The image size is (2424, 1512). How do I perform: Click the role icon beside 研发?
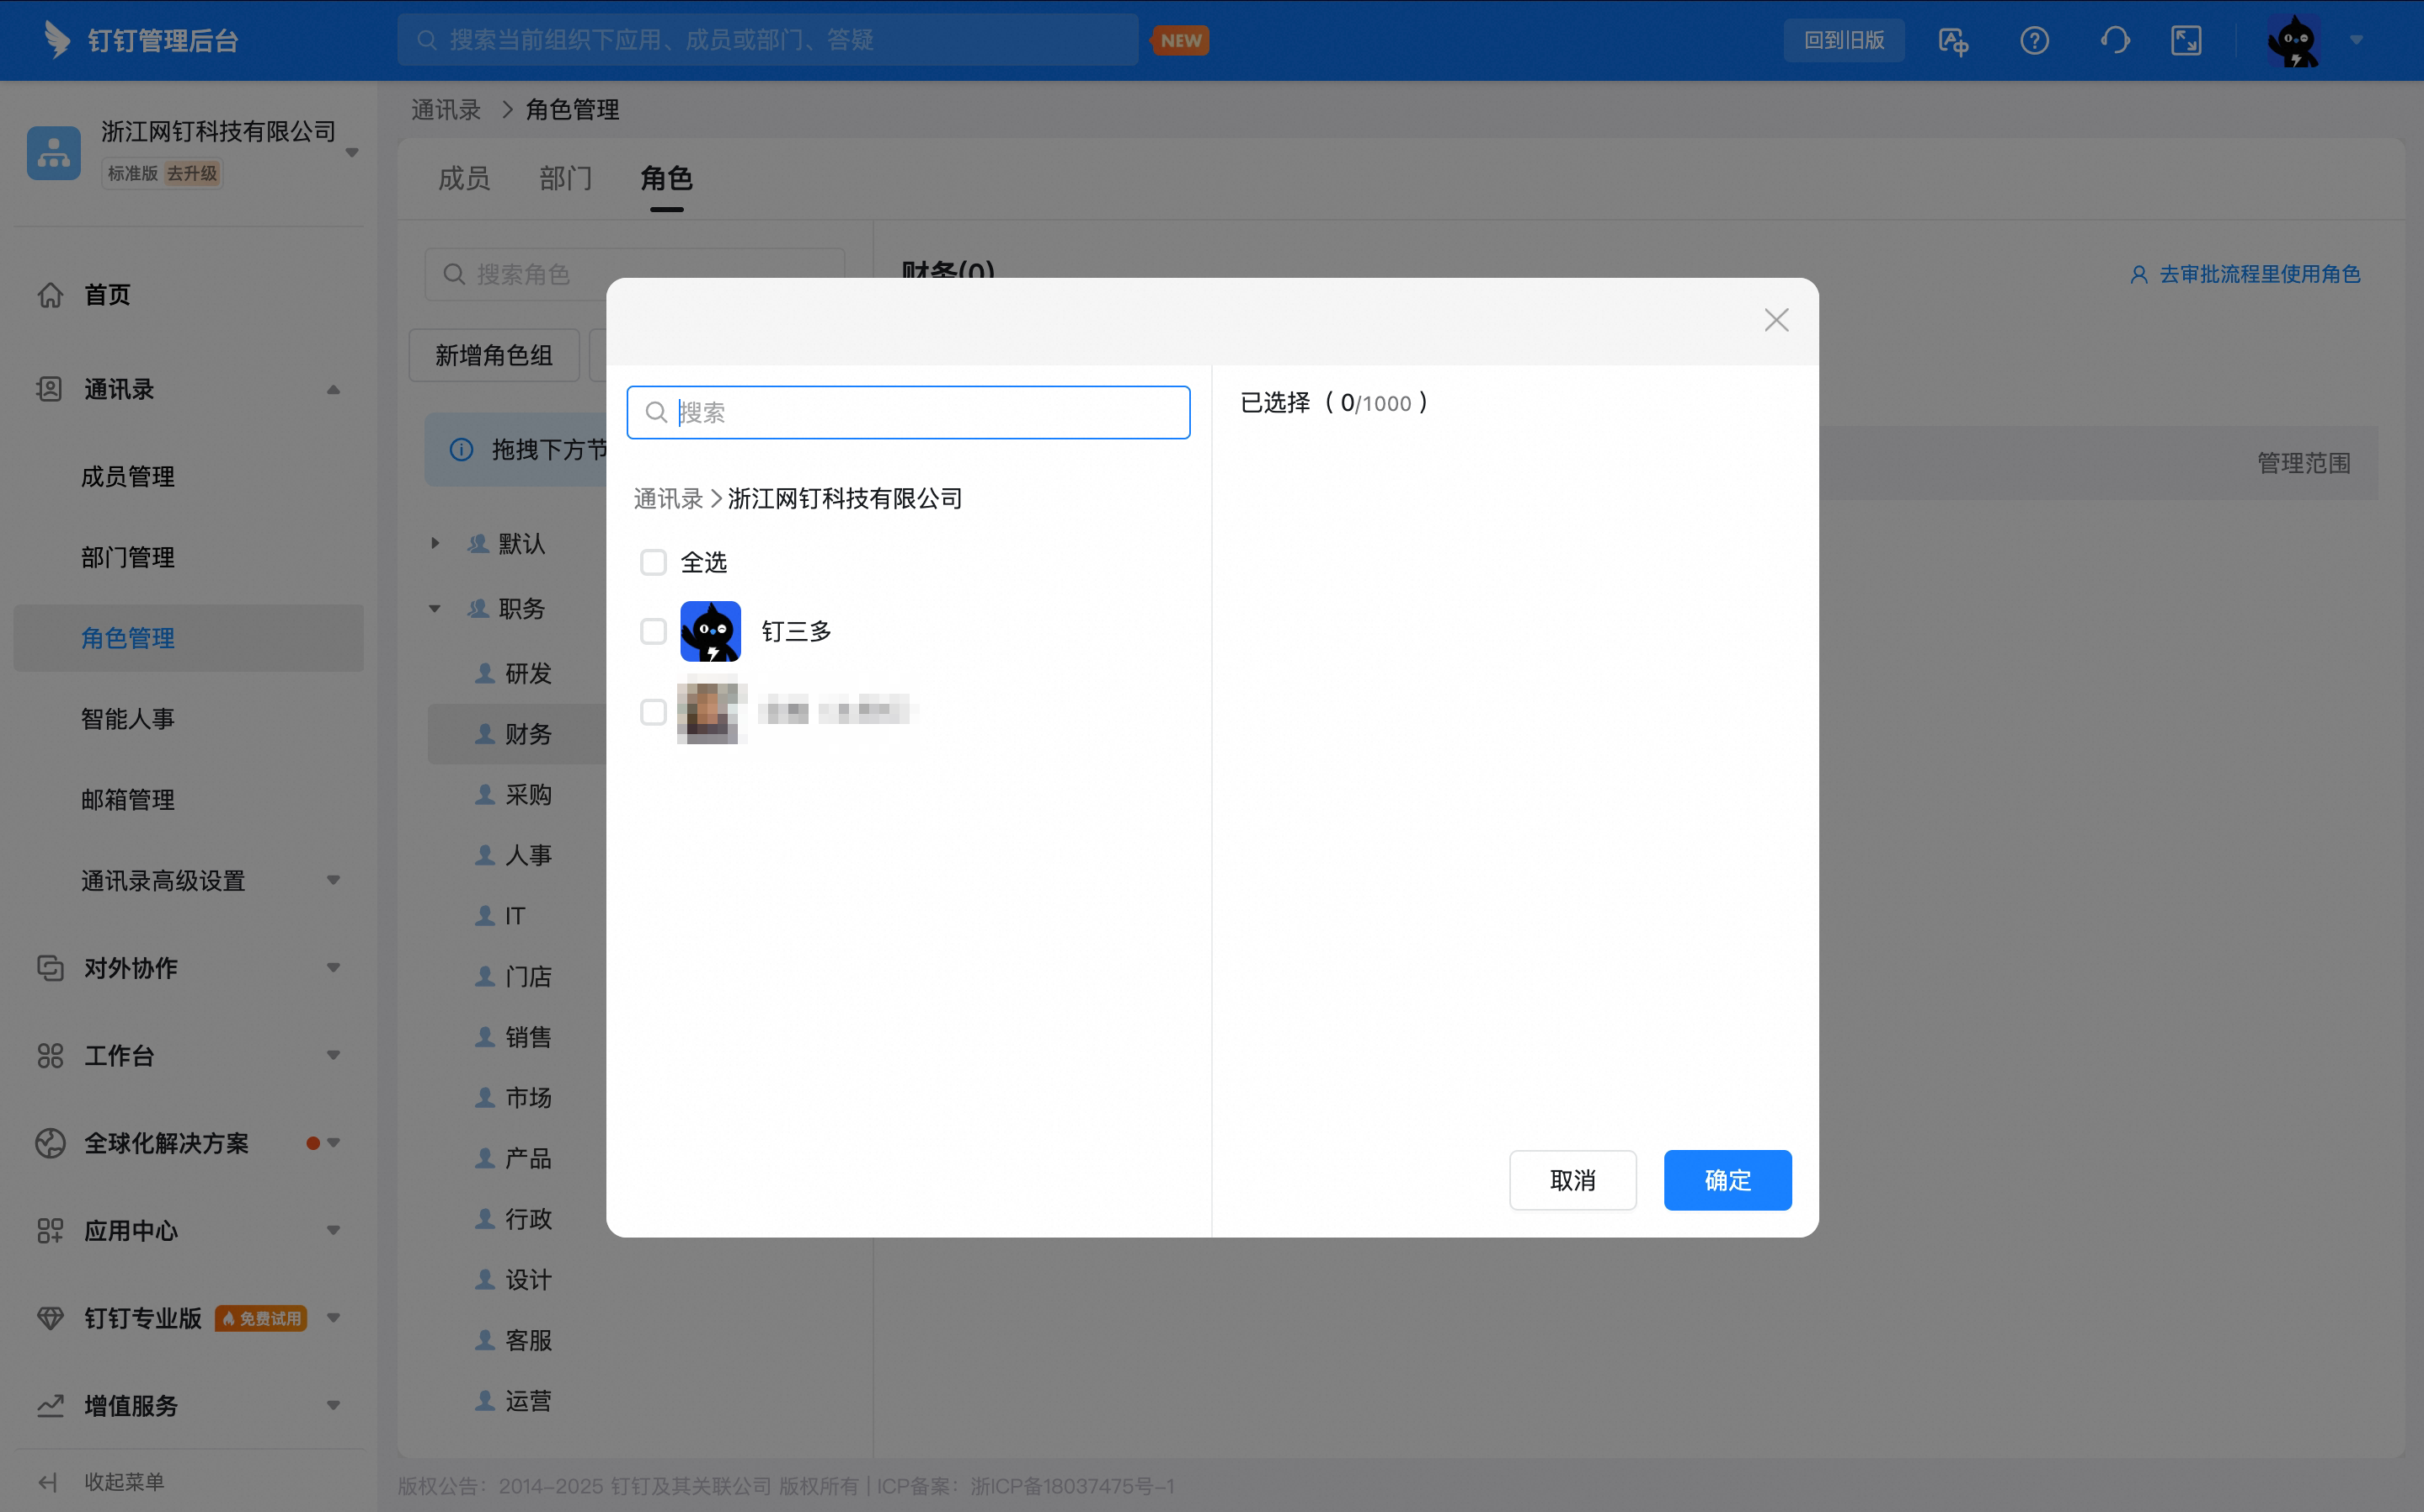pyautogui.click(x=485, y=673)
